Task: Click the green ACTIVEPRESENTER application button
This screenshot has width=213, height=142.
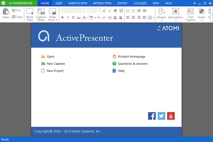Action: [x=18, y=3]
